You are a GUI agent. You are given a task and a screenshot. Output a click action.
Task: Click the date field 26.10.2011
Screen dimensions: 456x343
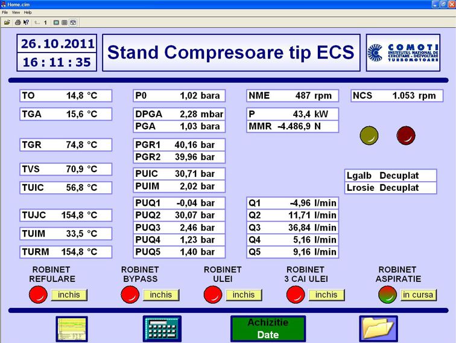(x=57, y=43)
